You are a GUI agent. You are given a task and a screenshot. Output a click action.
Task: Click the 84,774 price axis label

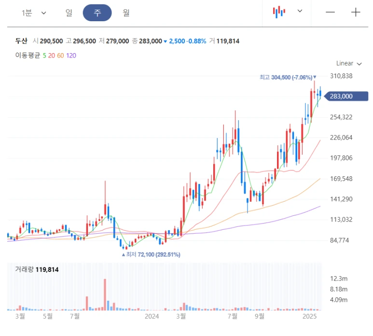pyautogui.click(x=339, y=240)
